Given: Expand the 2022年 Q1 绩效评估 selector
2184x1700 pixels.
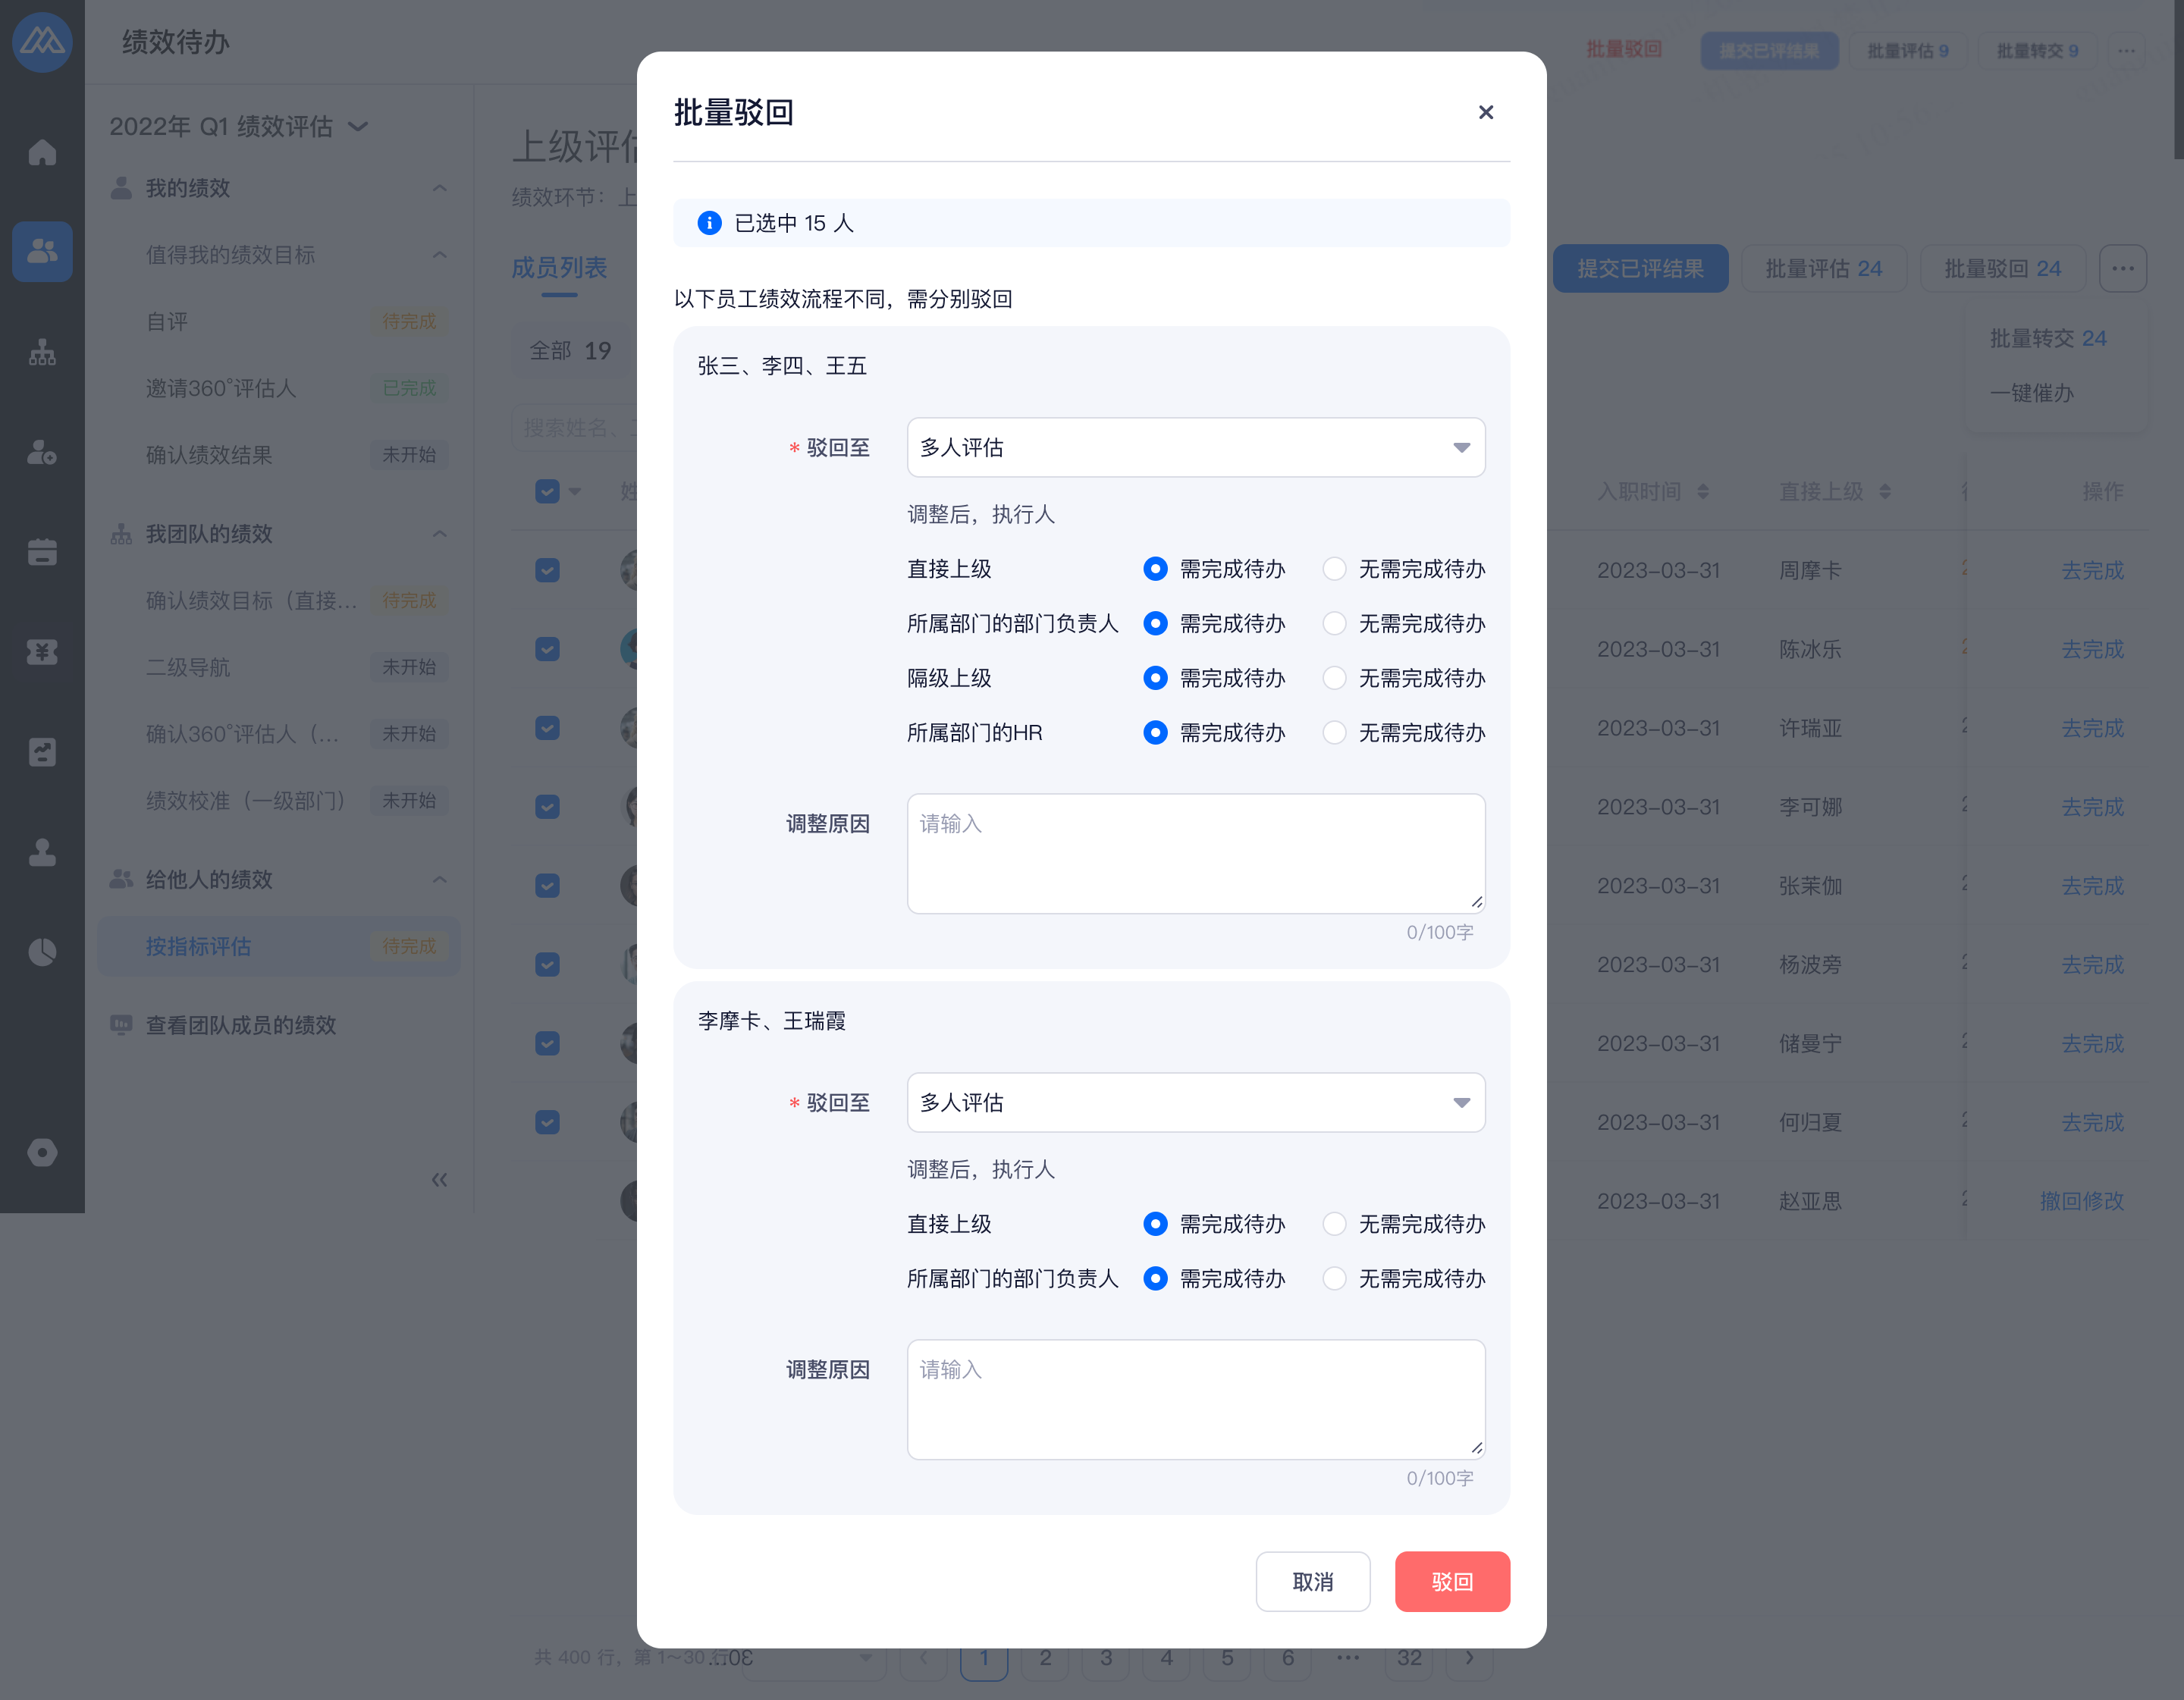Looking at the screenshot, I should 238,126.
